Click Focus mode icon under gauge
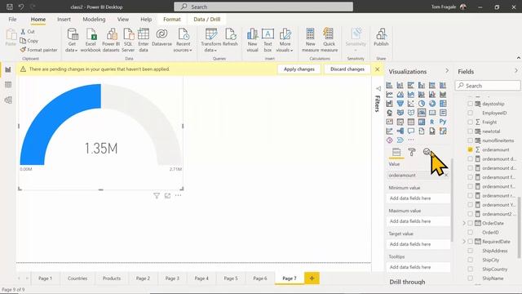 pyautogui.click(x=167, y=196)
